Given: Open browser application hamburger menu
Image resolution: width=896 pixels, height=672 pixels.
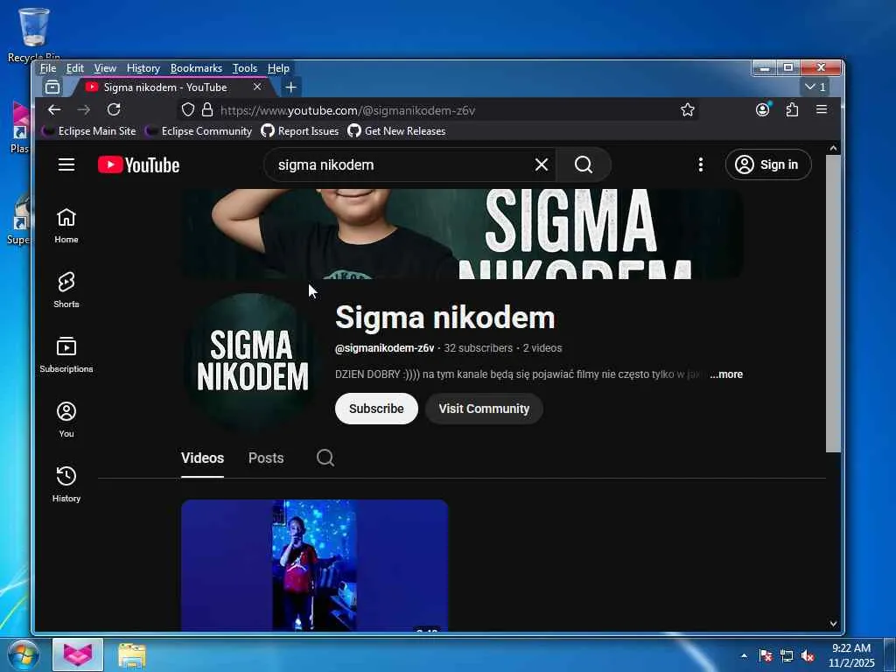Looking at the screenshot, I should (822, 109).
